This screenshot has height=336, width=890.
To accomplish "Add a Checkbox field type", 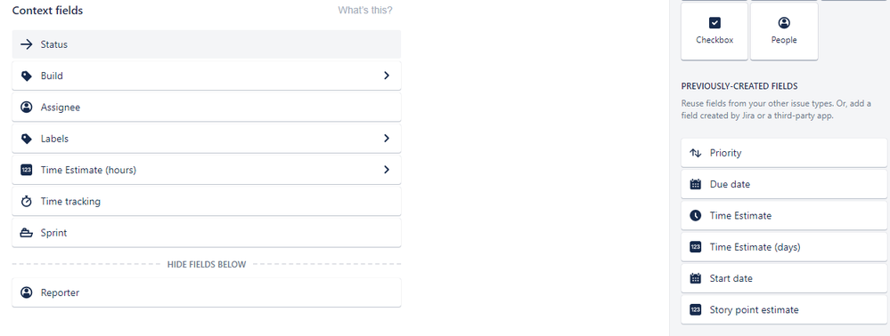I will click(714, 30).
